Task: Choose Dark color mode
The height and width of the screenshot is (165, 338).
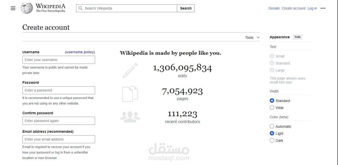Action: click(272, 140)
